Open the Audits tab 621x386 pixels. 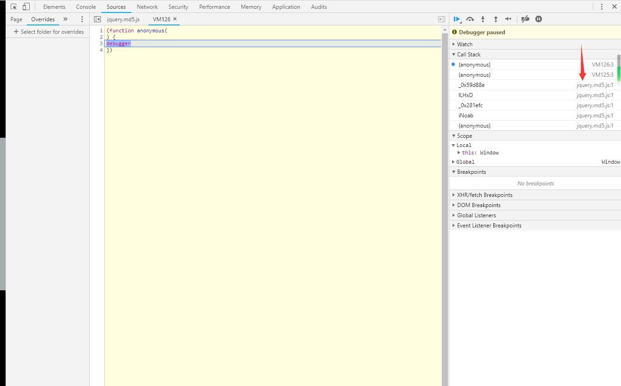(319, 7)
